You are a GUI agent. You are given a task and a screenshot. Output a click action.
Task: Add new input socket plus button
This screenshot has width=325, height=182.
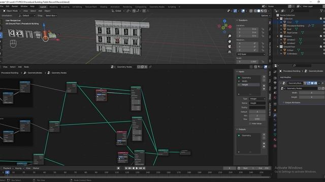tap(264, 77)
